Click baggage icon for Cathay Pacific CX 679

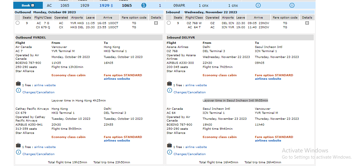[x=18, y=146]
